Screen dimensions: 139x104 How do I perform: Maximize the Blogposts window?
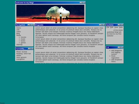(x=102, y=25)
